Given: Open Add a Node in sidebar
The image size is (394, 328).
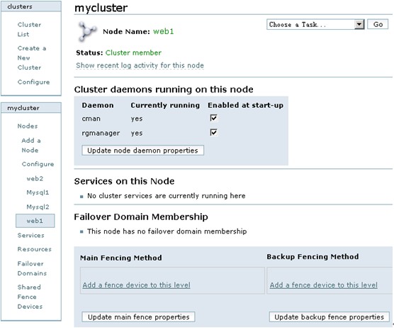Looking at the screenshot, I should click(x=31, y=146).
